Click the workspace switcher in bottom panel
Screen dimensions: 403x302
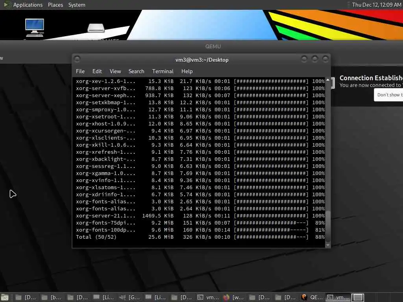(357, 298)
